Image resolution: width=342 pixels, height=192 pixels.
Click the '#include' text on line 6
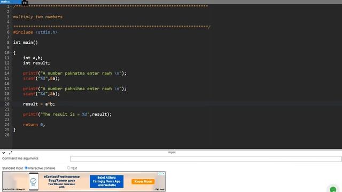pos(23,32)
